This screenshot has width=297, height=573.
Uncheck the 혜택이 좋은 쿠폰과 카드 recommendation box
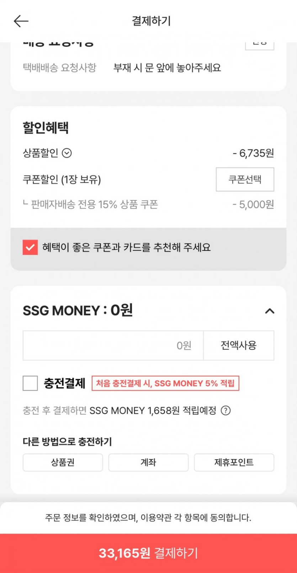point(30,247)
